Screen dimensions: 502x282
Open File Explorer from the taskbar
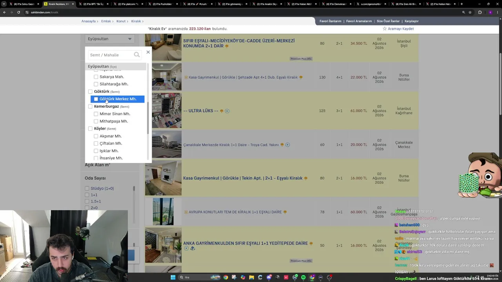pyautogui.click(x=251, y=277)
